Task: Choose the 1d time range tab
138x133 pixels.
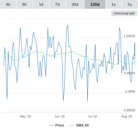Action: (41, 4)
